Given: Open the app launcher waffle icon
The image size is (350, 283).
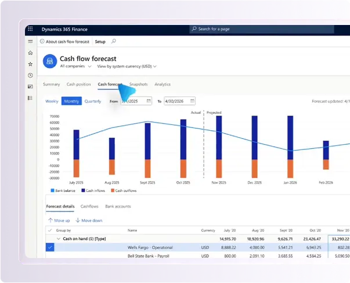Looking at the screenshot, I should (x=30, y=29).
